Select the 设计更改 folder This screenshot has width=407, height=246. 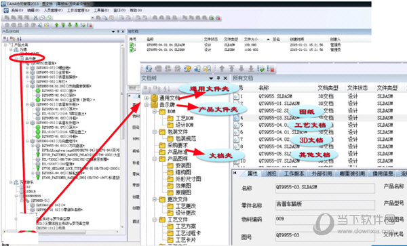pos(182,213)
